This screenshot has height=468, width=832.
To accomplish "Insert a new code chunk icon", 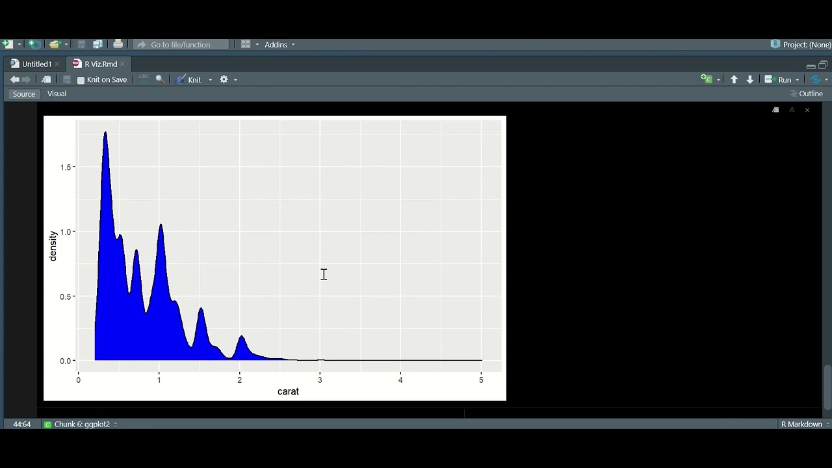I will [x=707, y=79].
